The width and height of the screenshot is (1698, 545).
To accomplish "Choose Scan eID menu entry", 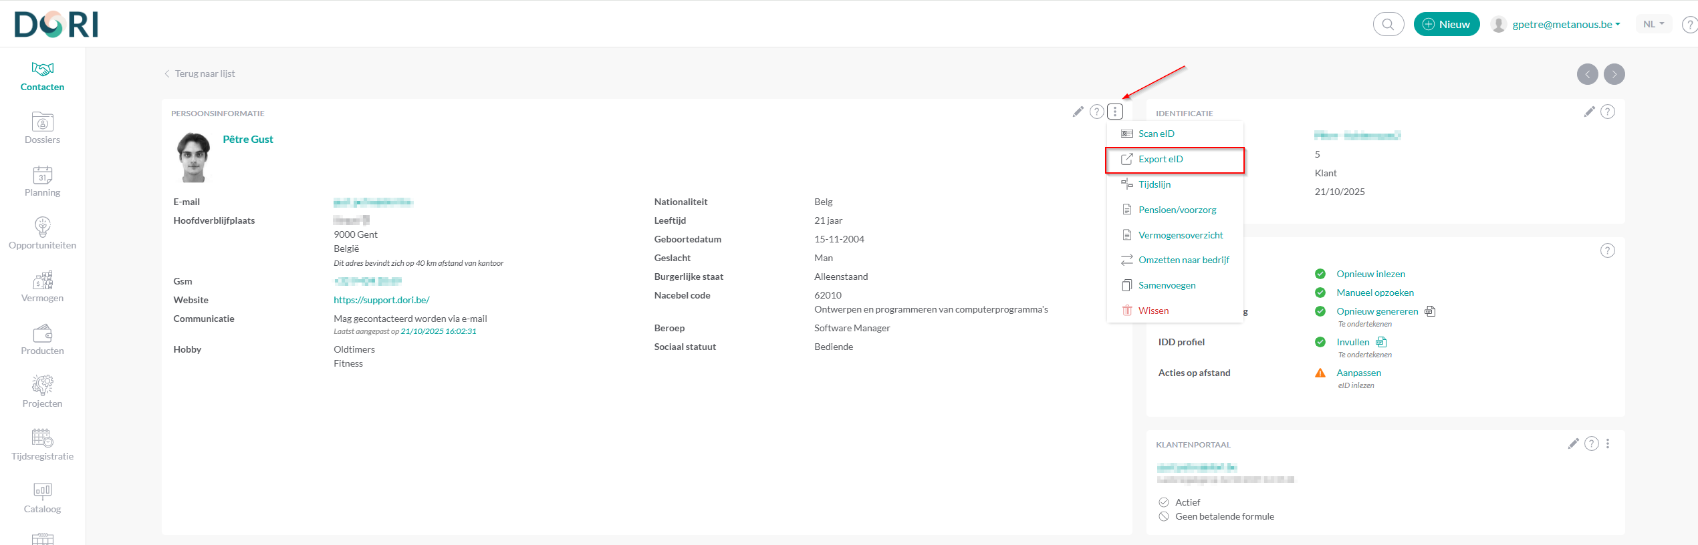I will click(1156, 134).
